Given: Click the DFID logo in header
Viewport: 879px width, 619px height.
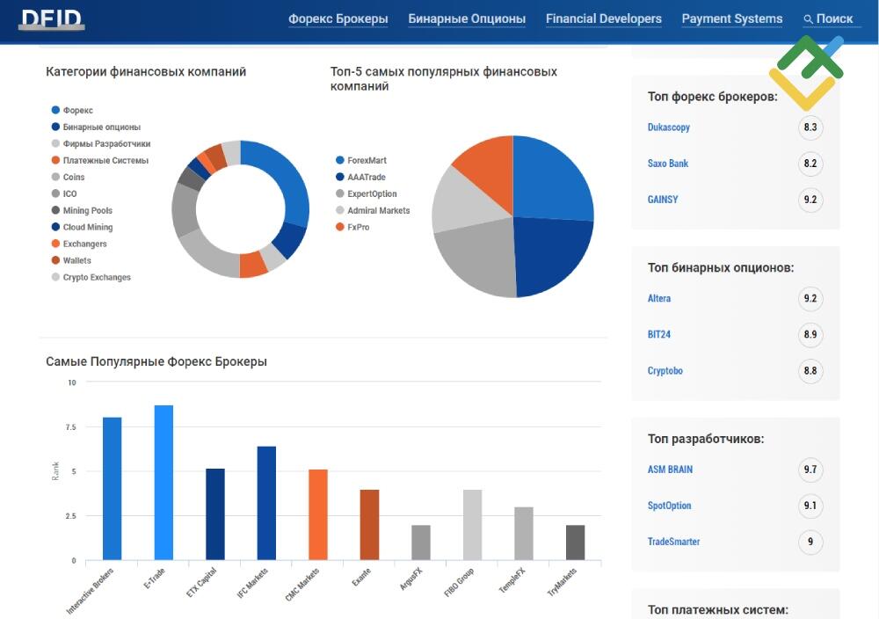Looking at the screenshot, I should pos(52,19).
